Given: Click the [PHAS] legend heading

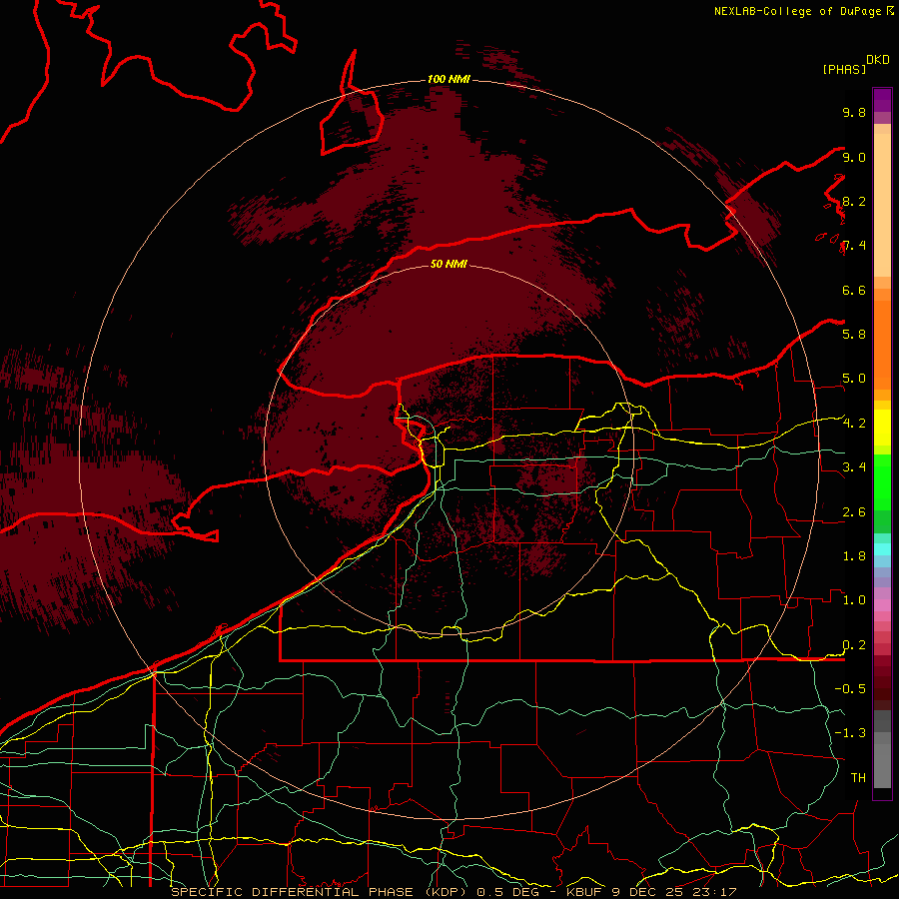Looking at the screenshot, I should tap(844, 70).
